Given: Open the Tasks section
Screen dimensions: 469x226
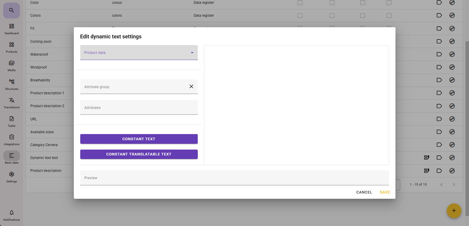Looking at the screenshot, I should [11, 121].
